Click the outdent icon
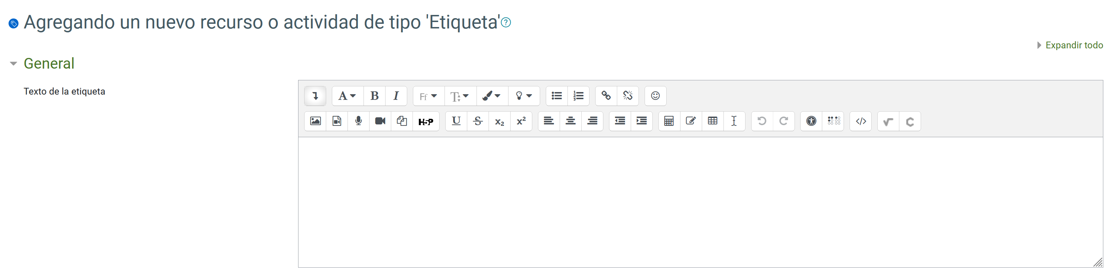Image resolution: width=1109 pixels, height=273 pixels. [x=620, y=121]
